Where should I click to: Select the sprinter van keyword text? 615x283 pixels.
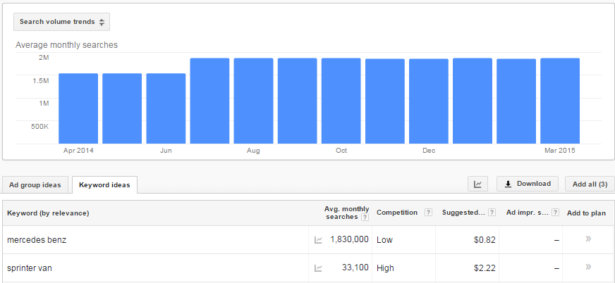tap(30, 268)
